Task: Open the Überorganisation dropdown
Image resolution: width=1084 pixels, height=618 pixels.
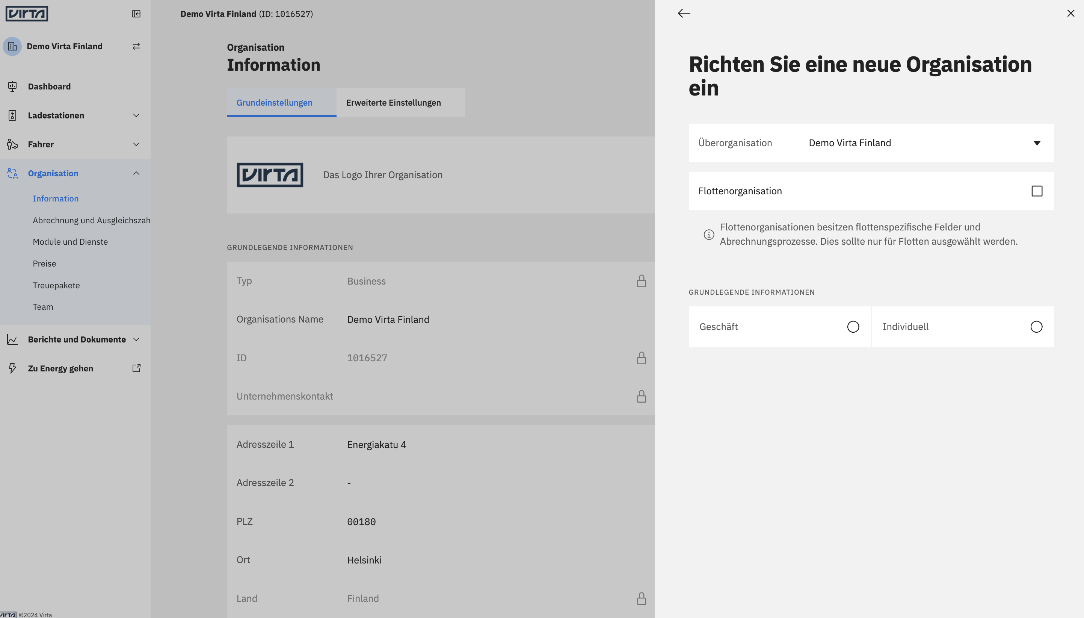Action: click(x=871, y=143)
